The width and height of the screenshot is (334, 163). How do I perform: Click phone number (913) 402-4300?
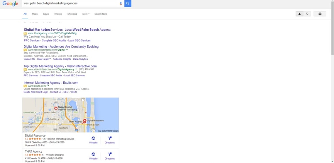[x=86, y=69]
